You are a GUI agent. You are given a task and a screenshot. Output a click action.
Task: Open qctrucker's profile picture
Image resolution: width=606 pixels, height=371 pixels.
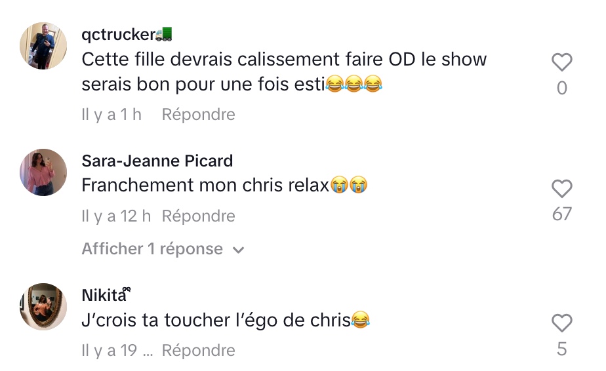(x=43, y=46)
